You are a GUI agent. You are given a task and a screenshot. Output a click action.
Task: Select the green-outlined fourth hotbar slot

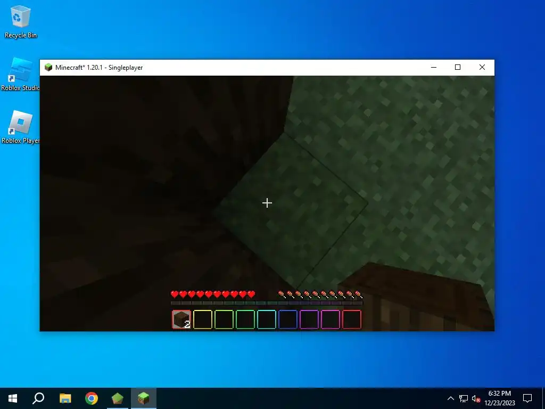245,320
